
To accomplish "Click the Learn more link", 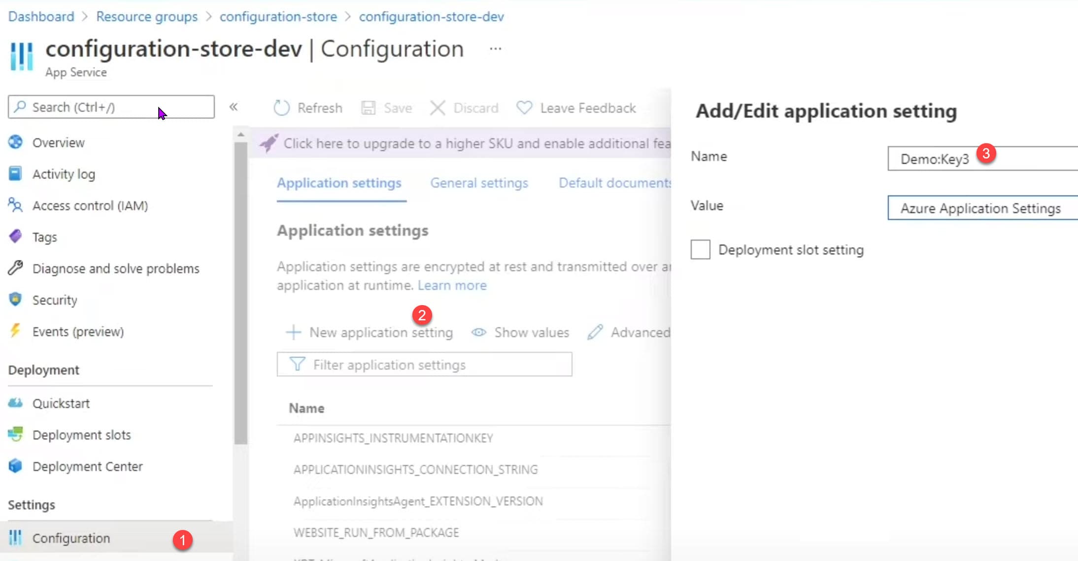I will tap(452, 285).
